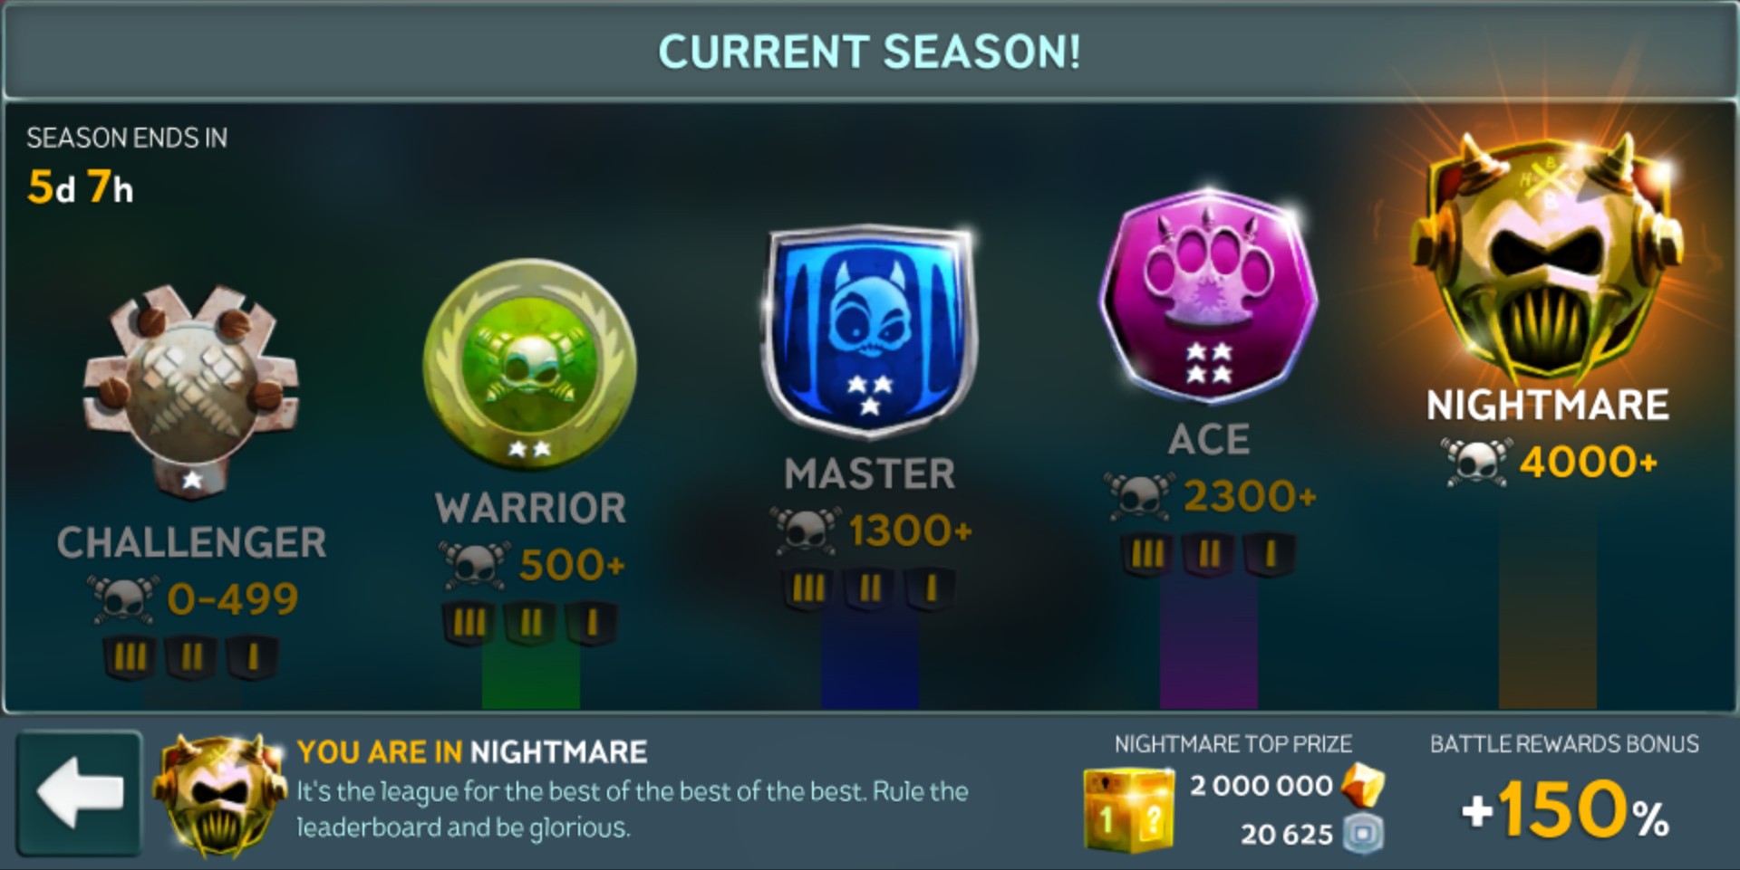Tap the season ends countdown timer
Screen dimensions: 1740x870
[81, 187]
